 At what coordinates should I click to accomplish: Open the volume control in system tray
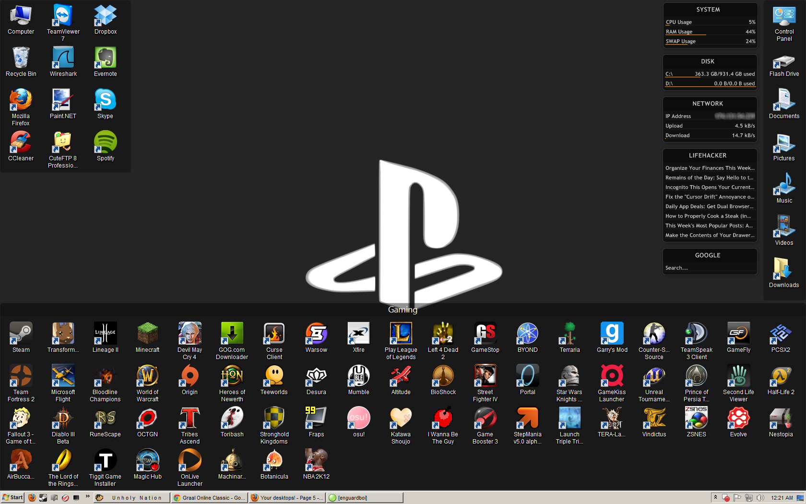click(x=760, y=498)
